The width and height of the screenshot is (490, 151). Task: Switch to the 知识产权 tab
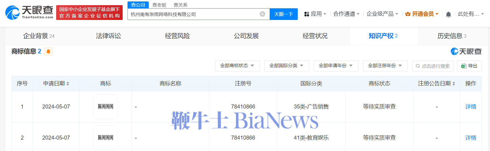click(x=383, y=36)
